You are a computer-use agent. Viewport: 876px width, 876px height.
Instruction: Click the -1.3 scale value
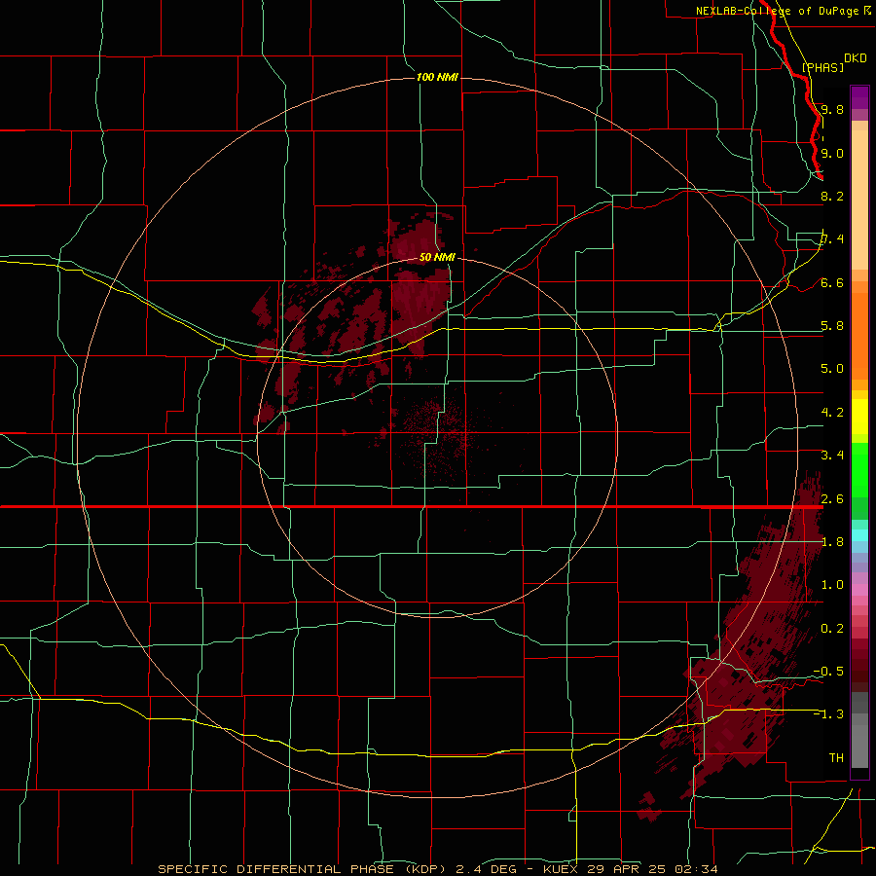[828, 714]
